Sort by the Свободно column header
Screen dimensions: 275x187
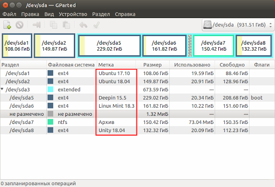(x=232, y=65)
